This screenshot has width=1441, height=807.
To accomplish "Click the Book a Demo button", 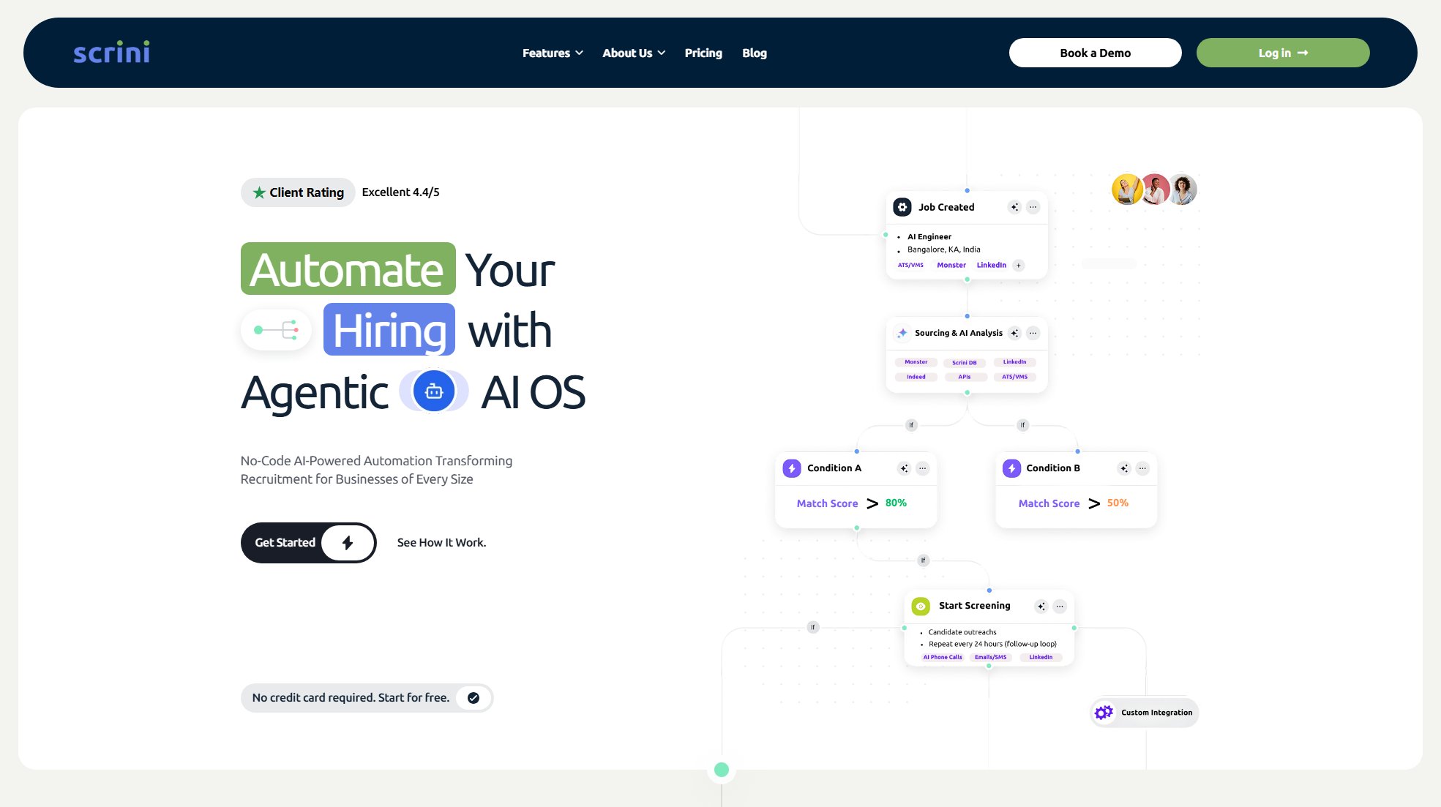I will (x=1095, y=53).
